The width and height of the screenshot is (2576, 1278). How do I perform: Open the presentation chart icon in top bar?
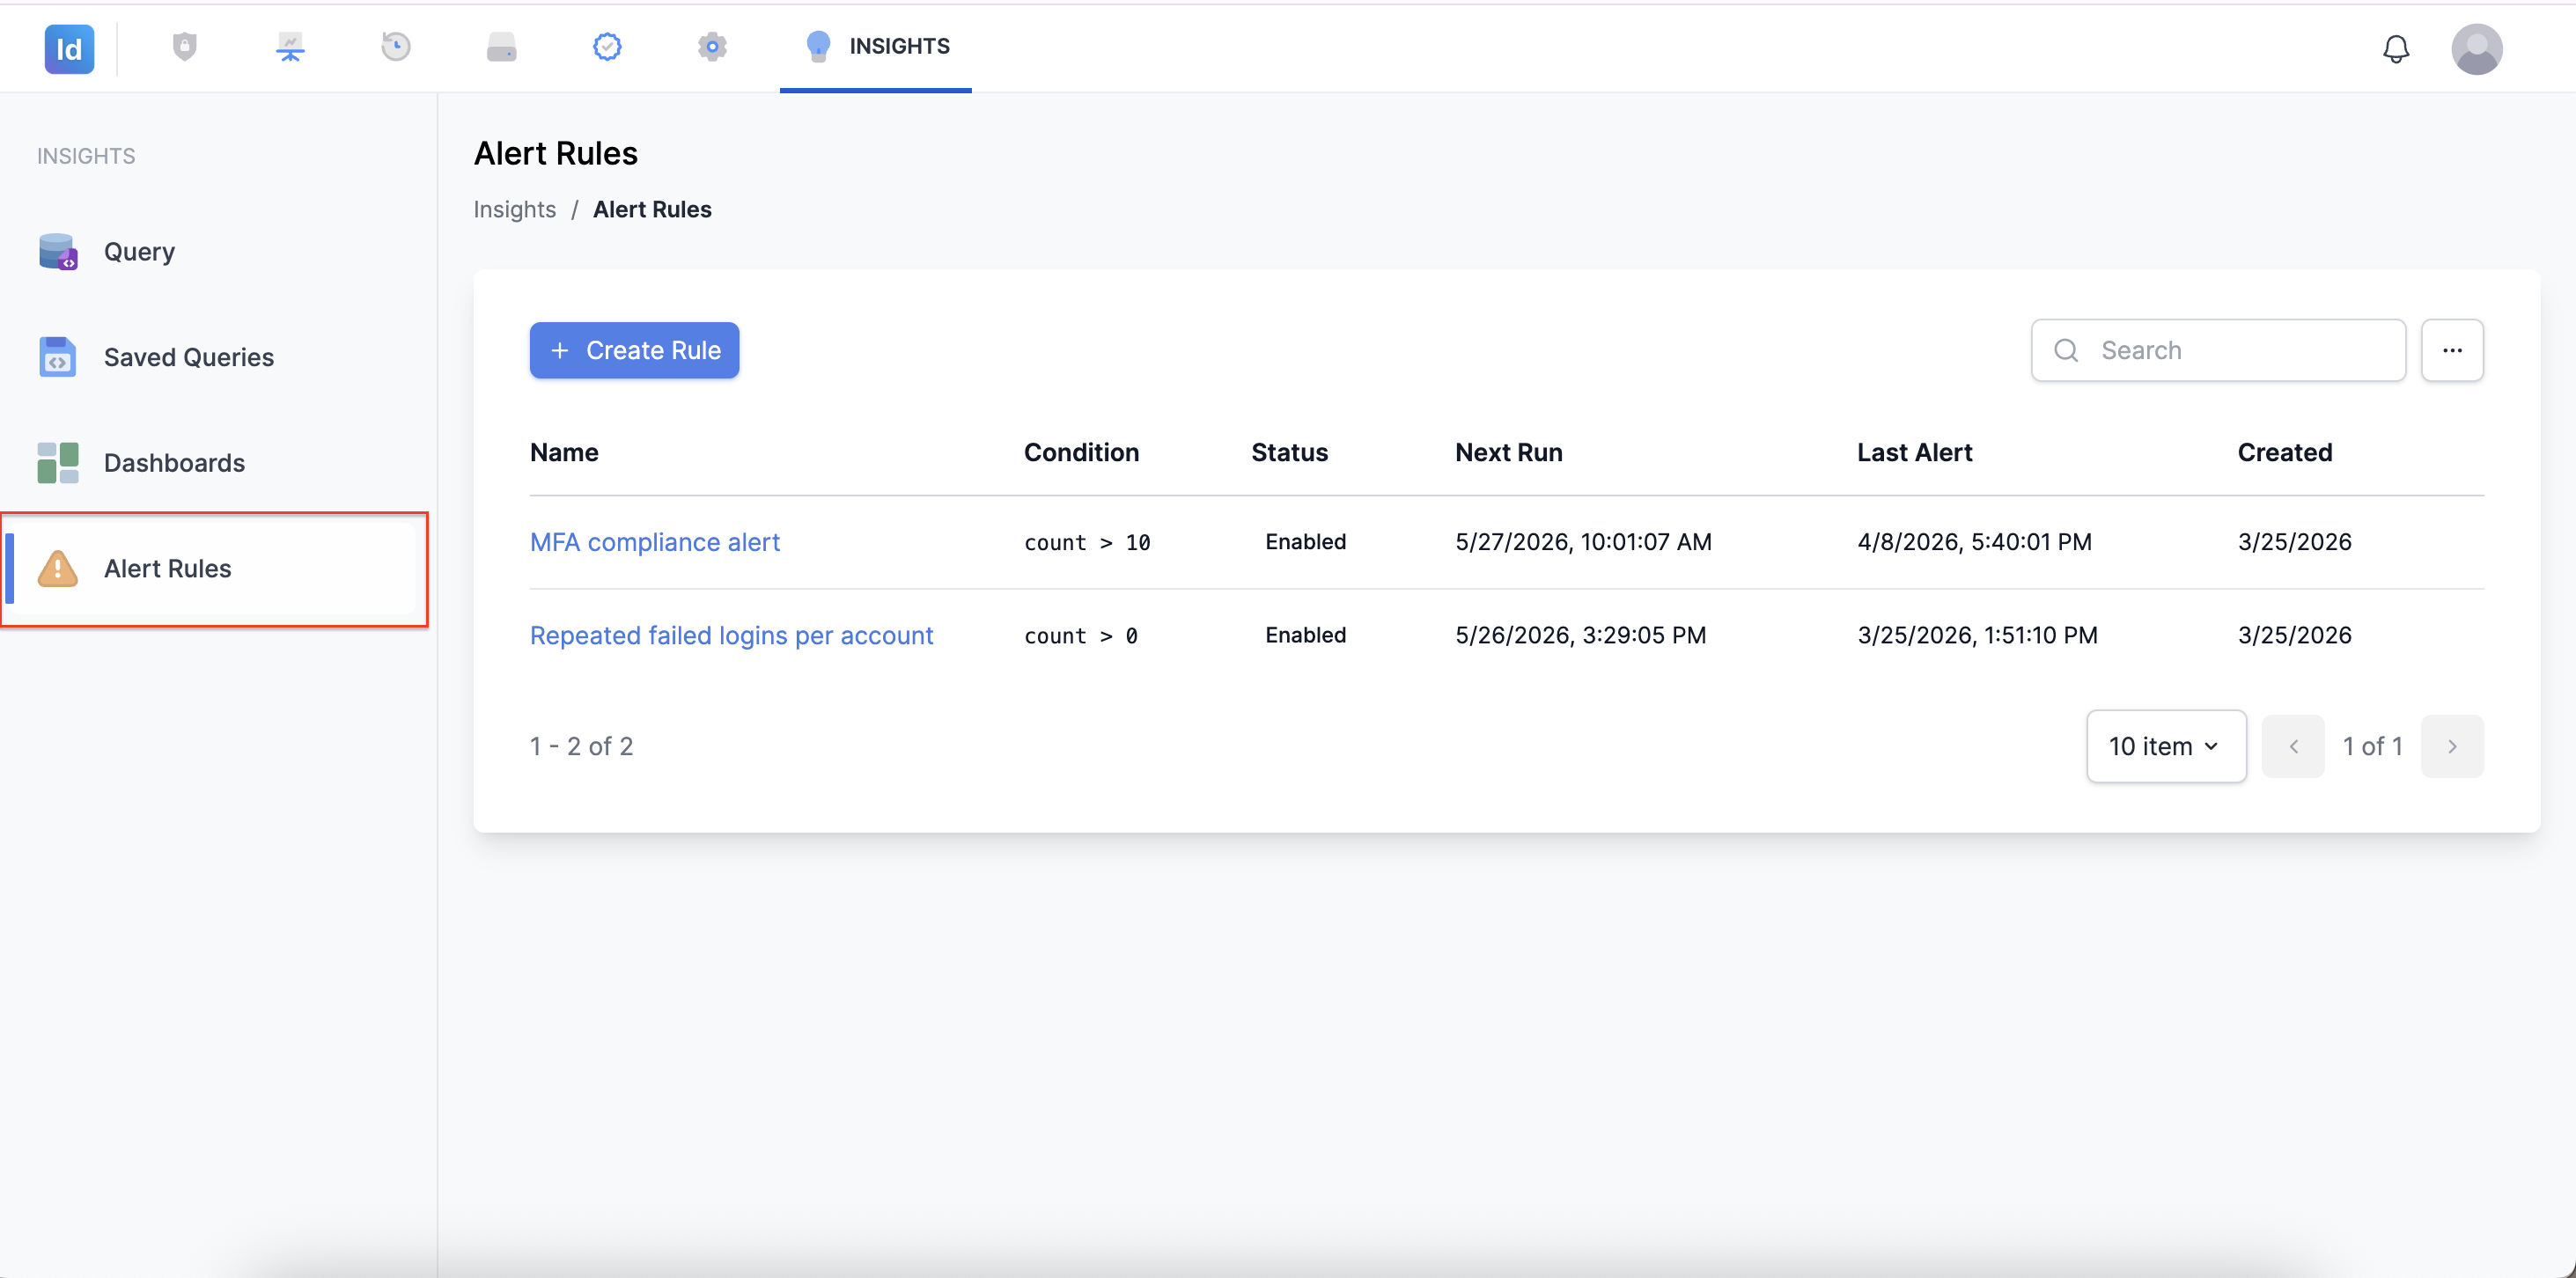[290, 47]
